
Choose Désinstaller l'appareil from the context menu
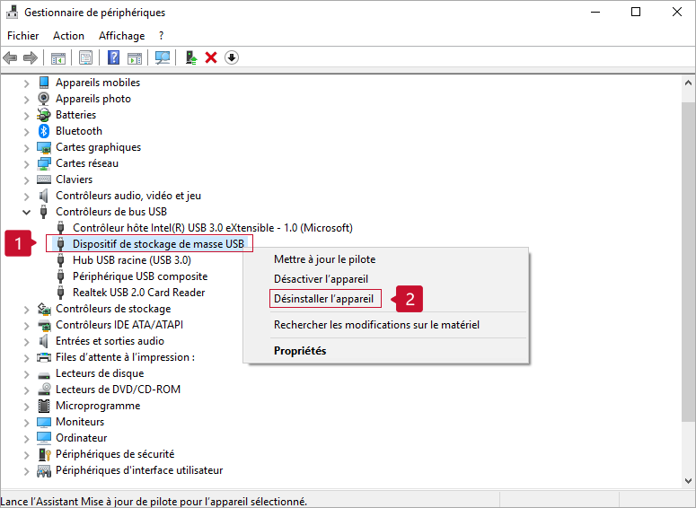pos(323,298)
